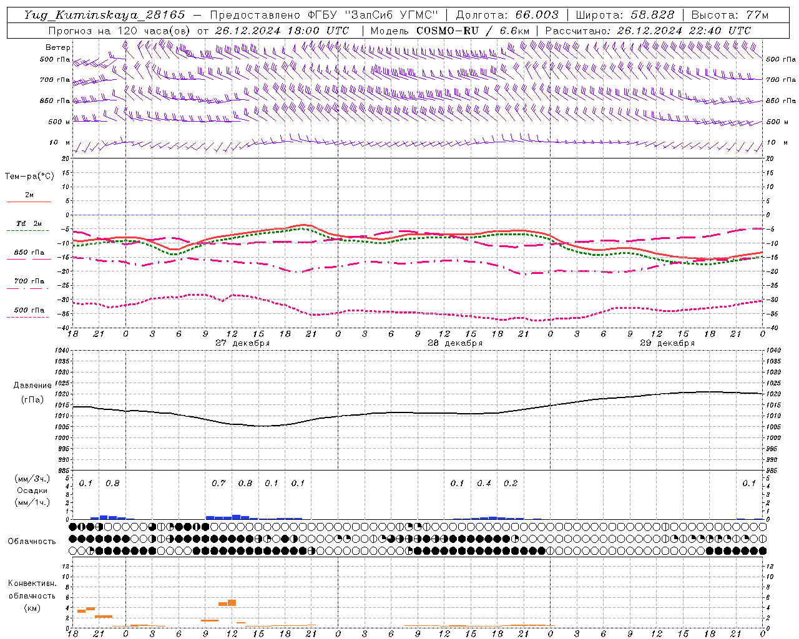Click the 0.4 precipitation amount

[x=484, y=484]
